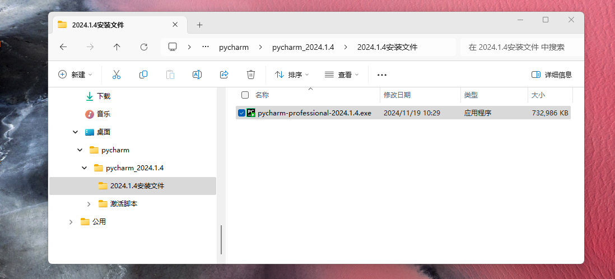Click the Delete trash icon
The height and width of the screenshot is (279, 615).
[251, 75]
